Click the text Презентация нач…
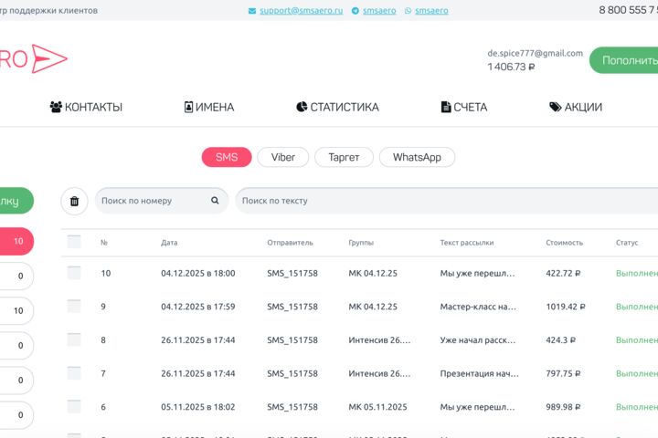The height and width of the screenshot is (438, 658). (x=479, y=373)
